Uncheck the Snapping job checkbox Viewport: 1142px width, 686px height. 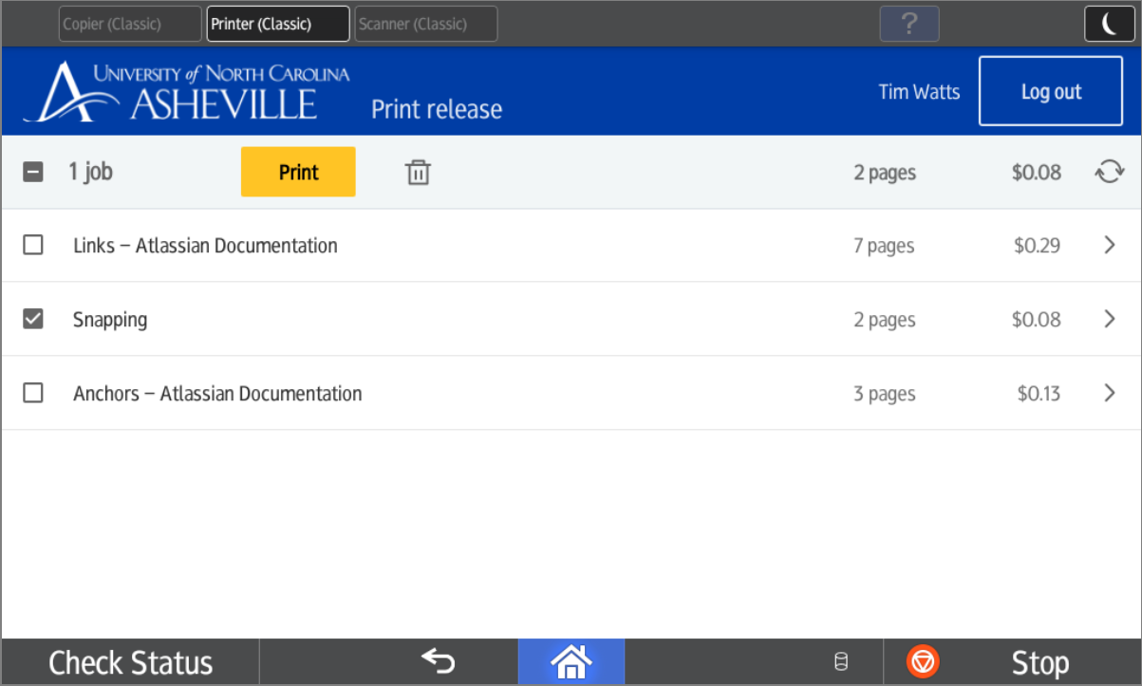pos(33,320)
